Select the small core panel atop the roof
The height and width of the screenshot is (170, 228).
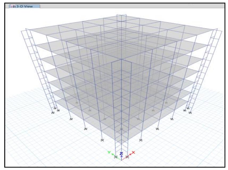coord(121,18)
